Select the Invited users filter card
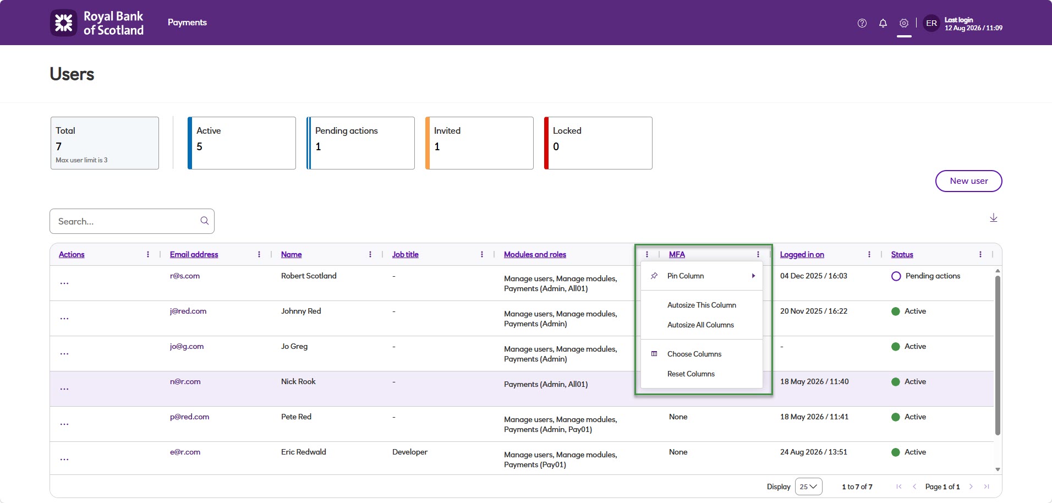The image size is (1052, 503). (x=479, y=143)
